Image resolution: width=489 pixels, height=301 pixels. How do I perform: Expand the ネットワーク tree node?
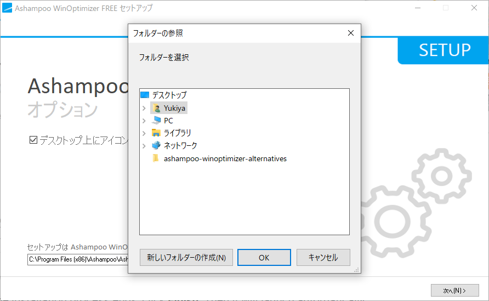pos(144,146)
